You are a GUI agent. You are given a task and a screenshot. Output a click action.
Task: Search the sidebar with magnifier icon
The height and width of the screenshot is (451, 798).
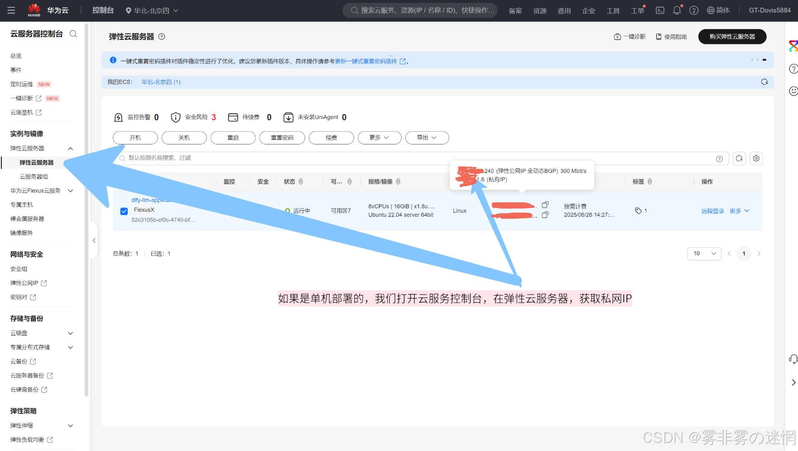73,34
